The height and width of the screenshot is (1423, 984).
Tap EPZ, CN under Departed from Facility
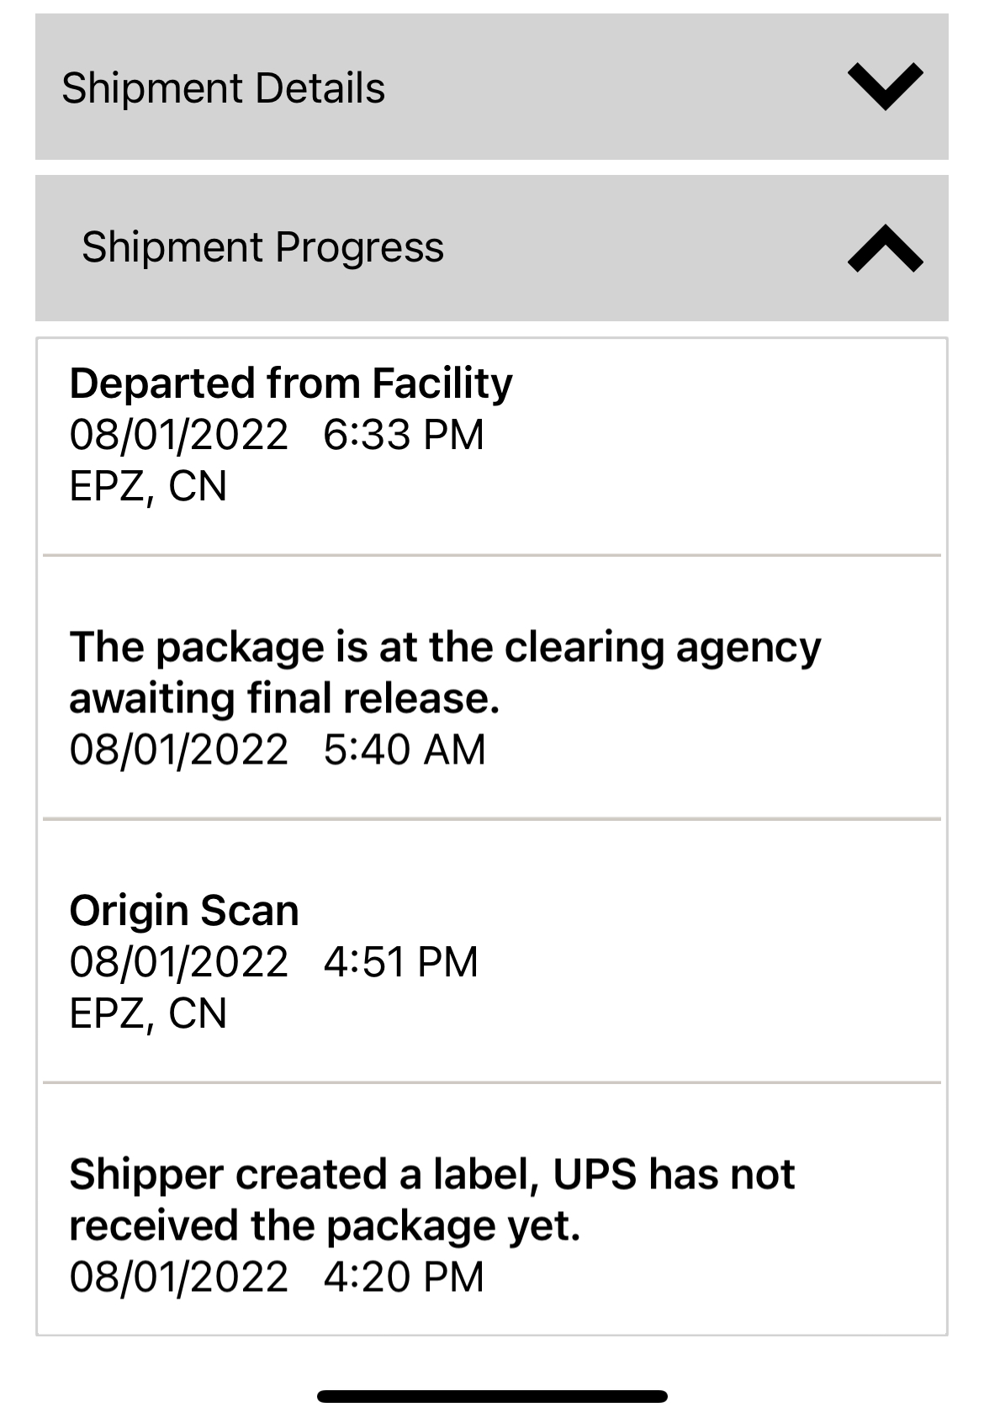(x=148, y=486)
